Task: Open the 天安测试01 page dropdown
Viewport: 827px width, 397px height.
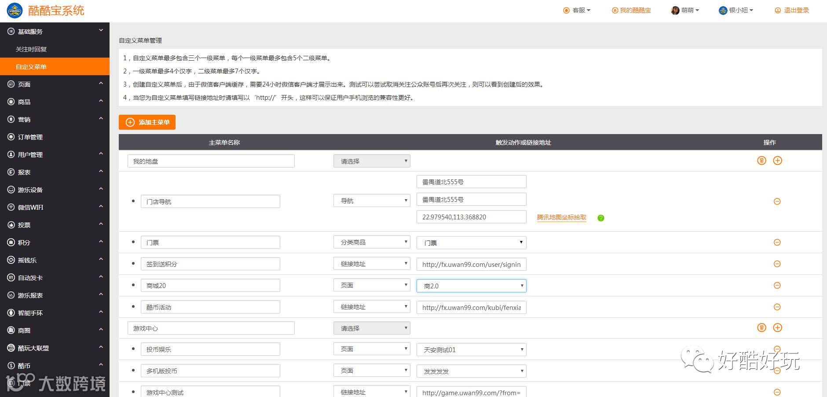Action: pyautogui.click(x=472, y=350)
